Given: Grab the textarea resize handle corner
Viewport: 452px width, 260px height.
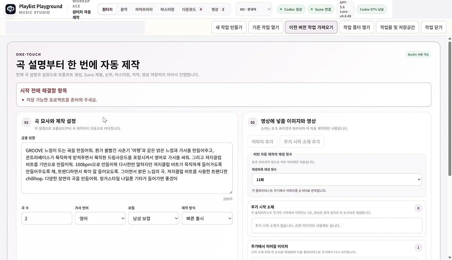Looking at the screenshot, I should (231, 192).
